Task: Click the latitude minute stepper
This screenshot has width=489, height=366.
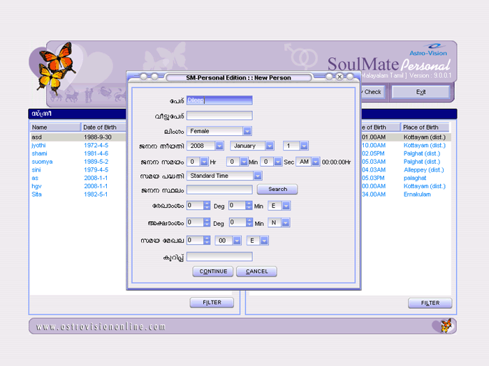Action: click(x=249, y=222)
